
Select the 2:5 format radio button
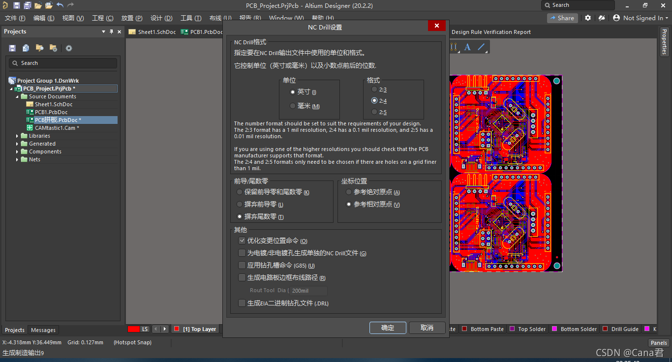pyautogui.click(x=374, y=112)
